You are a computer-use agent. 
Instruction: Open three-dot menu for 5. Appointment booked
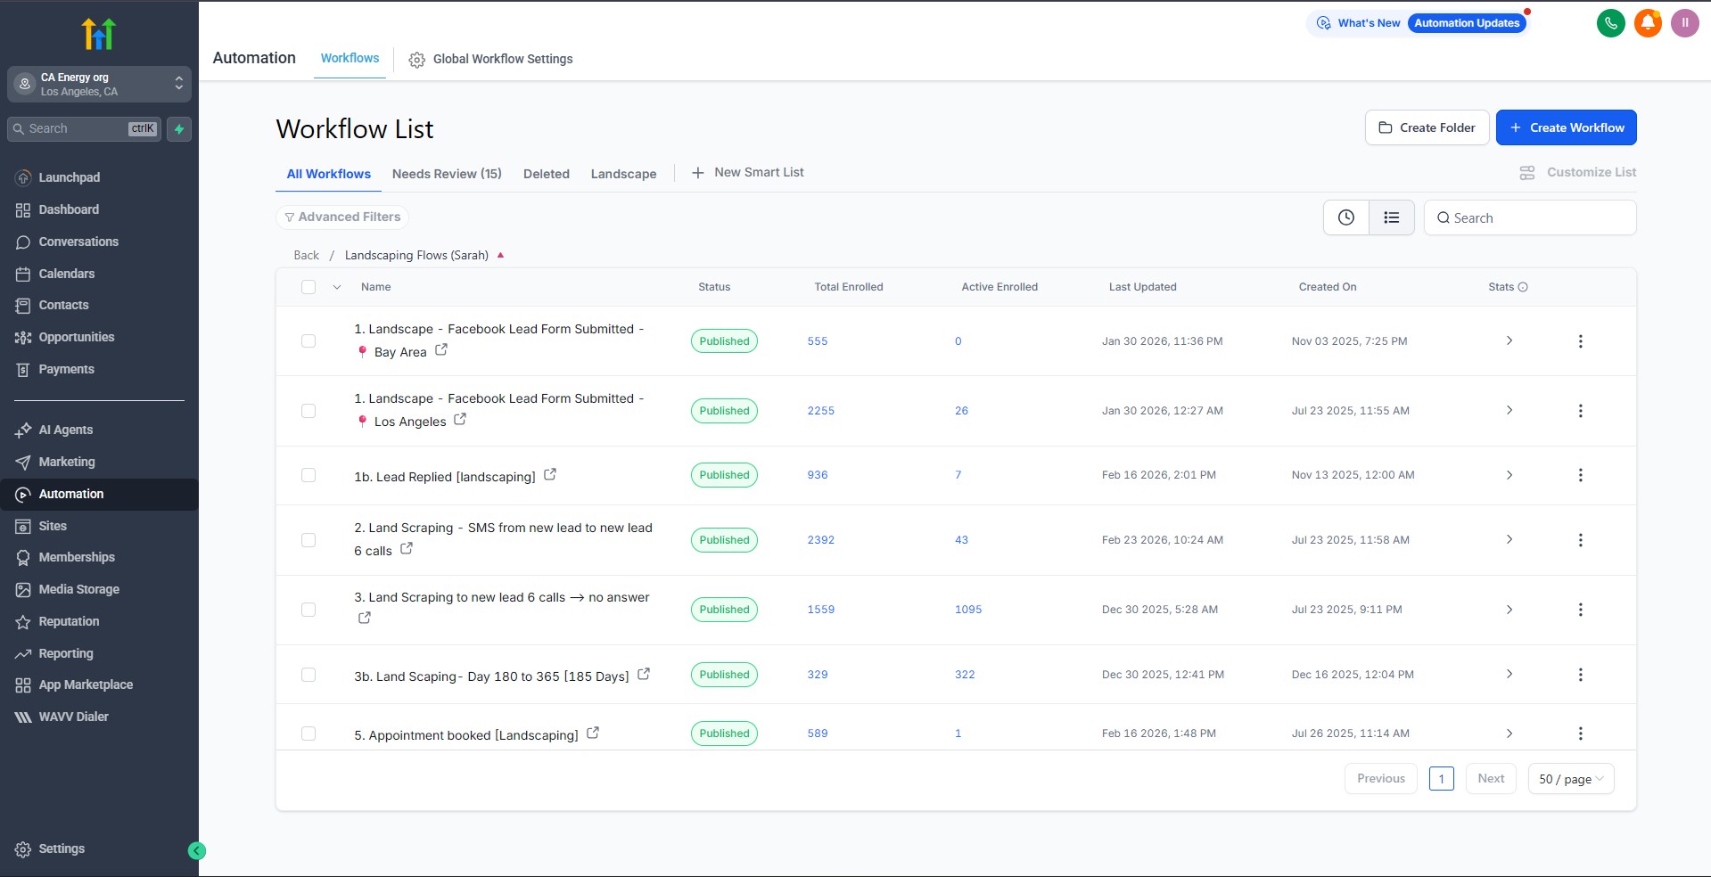pyautogui.click(x=1580, y=734)
